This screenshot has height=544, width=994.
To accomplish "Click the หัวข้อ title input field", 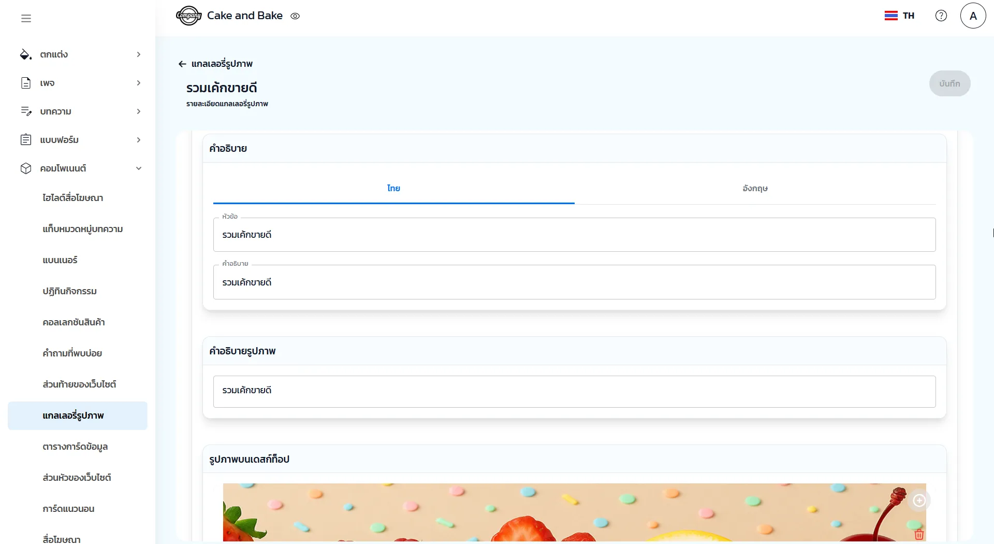I will 574,235.
